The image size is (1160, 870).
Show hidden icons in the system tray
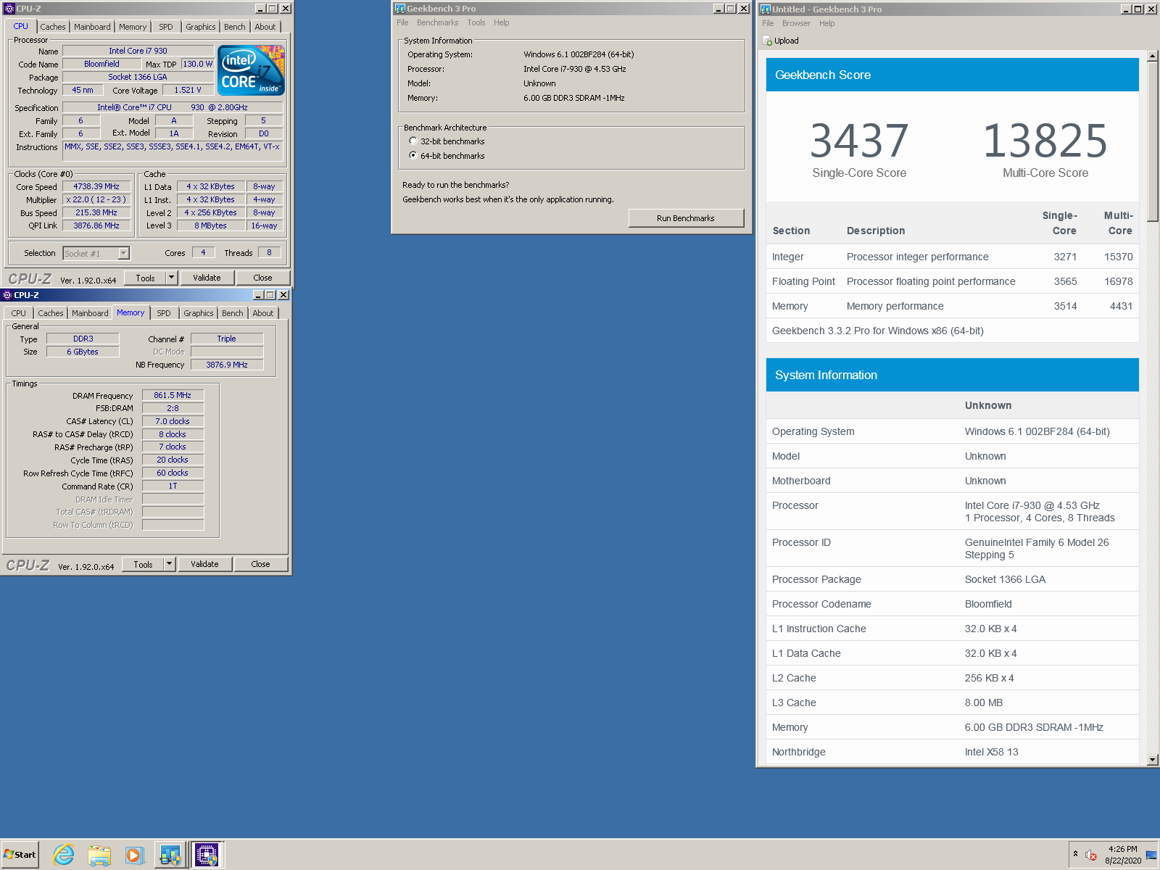1075,854
